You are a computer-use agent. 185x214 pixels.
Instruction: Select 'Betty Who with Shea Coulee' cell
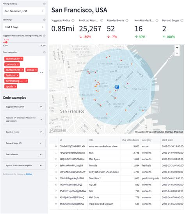click(104, 172)
